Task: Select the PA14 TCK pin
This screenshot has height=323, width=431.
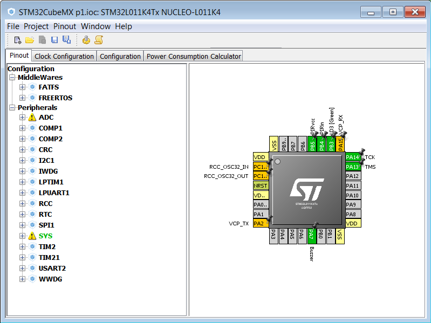Action: click(353, 157)
